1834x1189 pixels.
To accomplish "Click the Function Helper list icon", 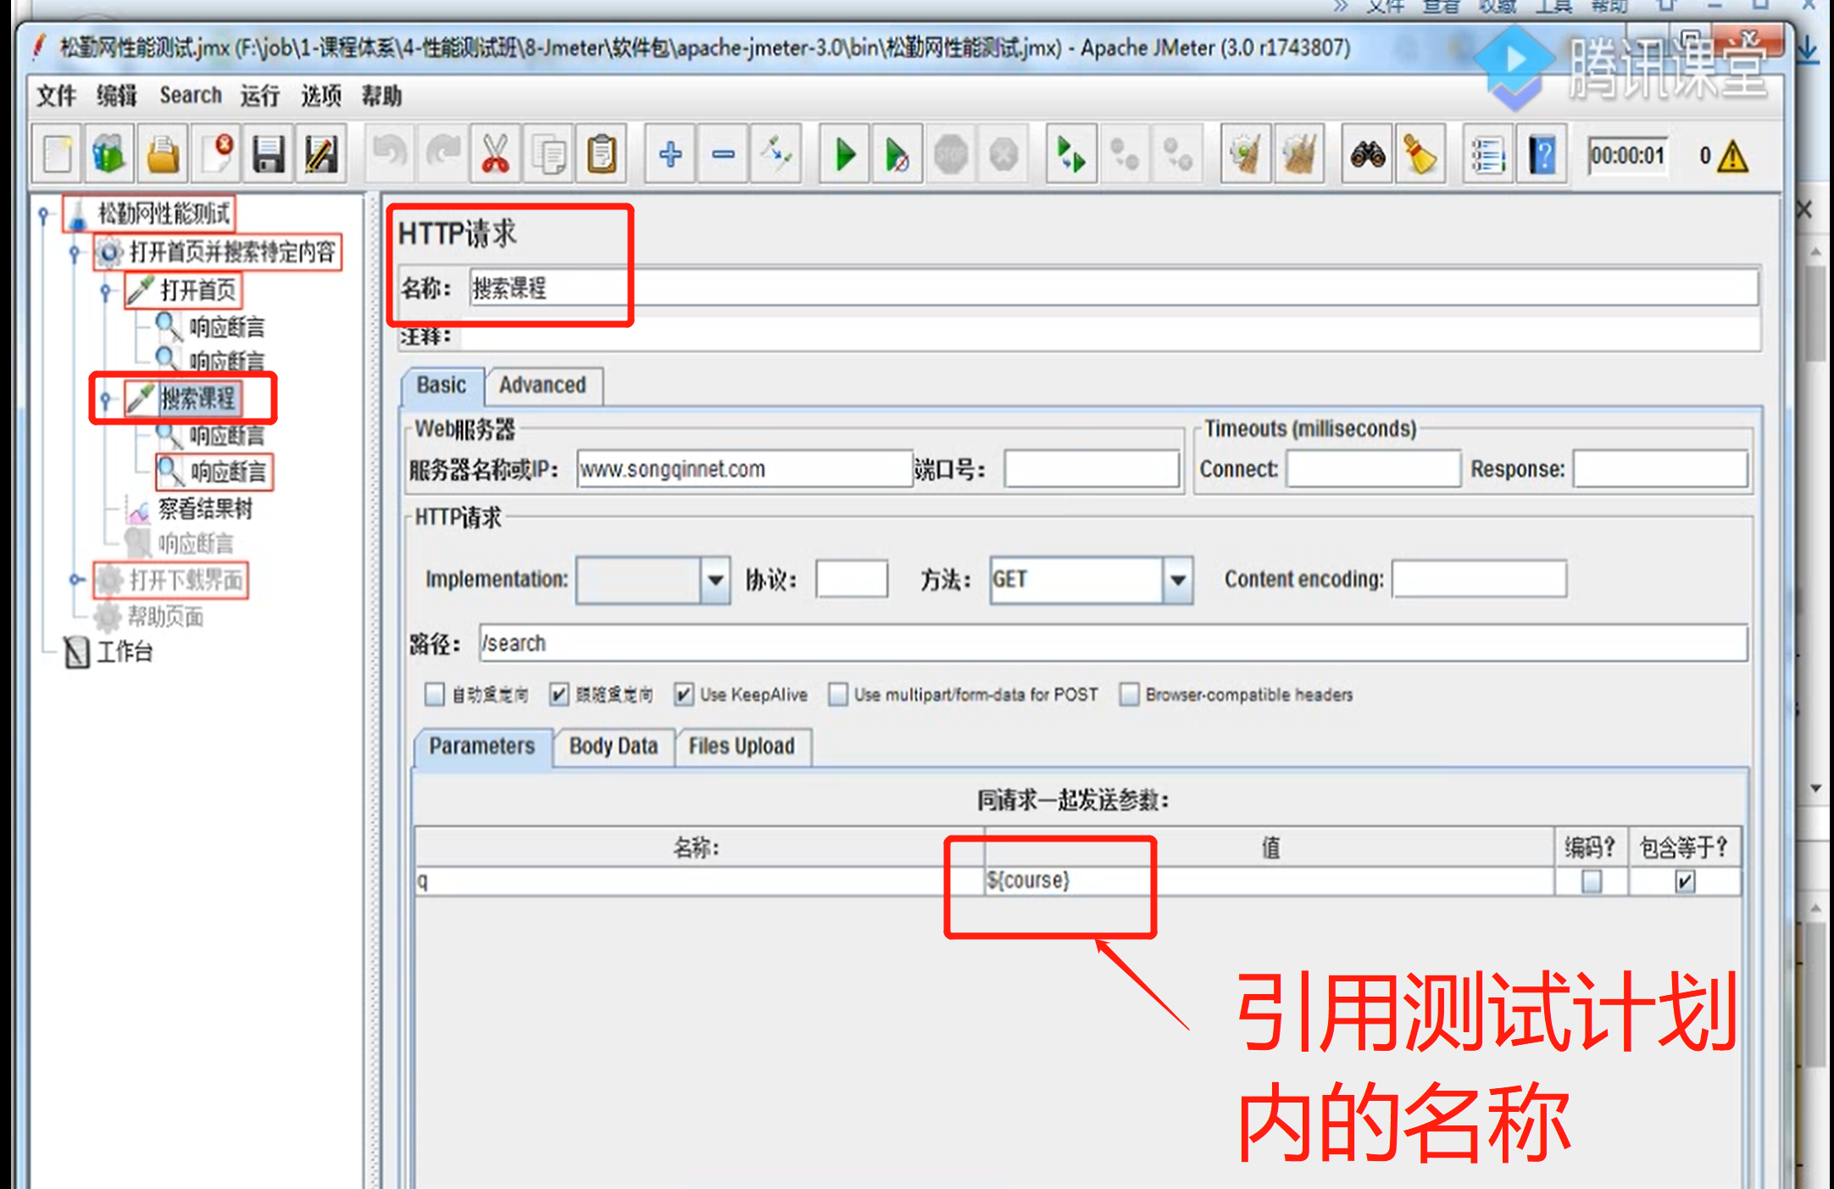I will click(1488, 155).
